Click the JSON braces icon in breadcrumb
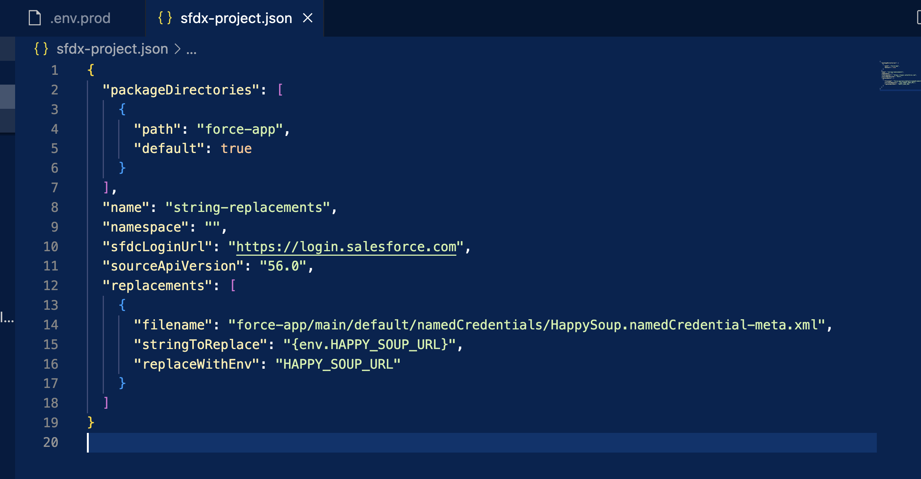This screenshot has width=921, height=479. 41,49
